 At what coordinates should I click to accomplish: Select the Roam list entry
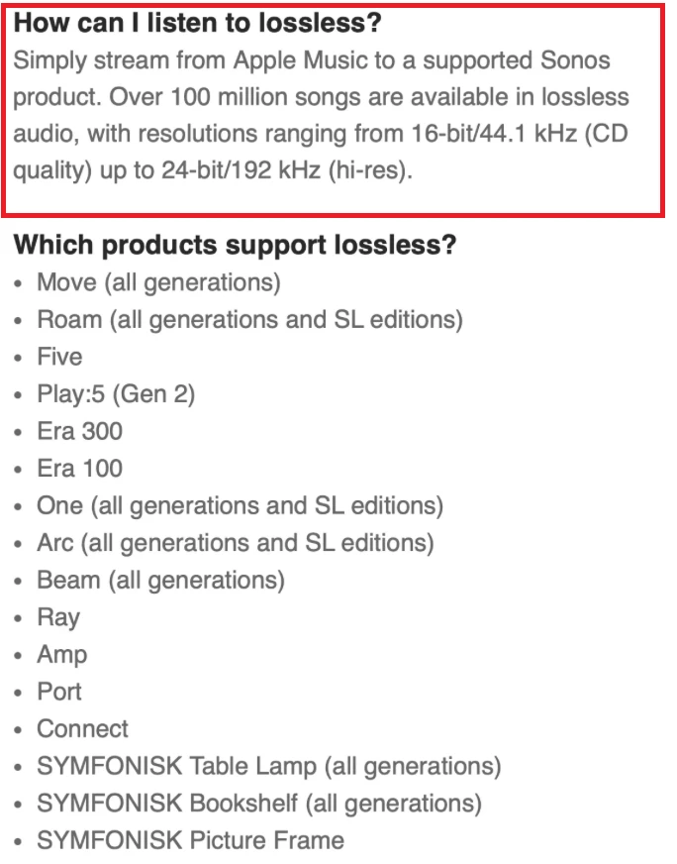pyautogui.click(x=249, y=320)
